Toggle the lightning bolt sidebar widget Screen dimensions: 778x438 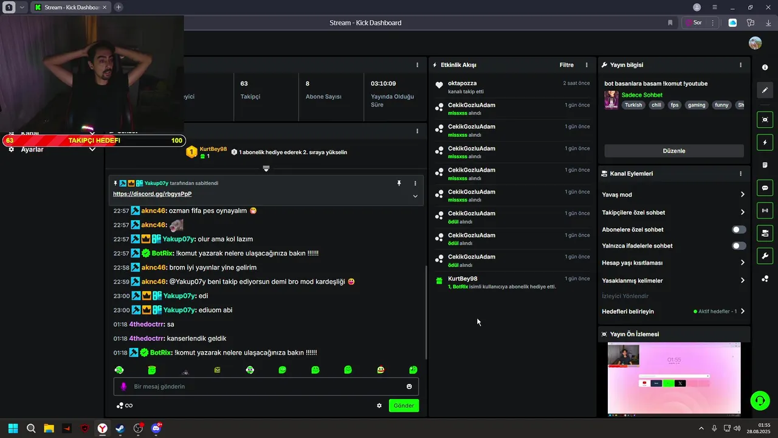click(765, 142)
